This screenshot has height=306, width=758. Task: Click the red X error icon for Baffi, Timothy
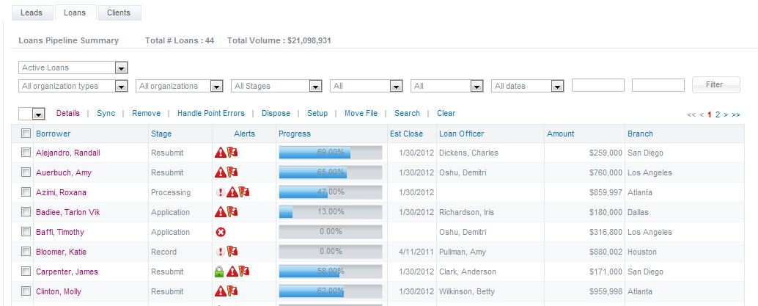coord(221,233)
